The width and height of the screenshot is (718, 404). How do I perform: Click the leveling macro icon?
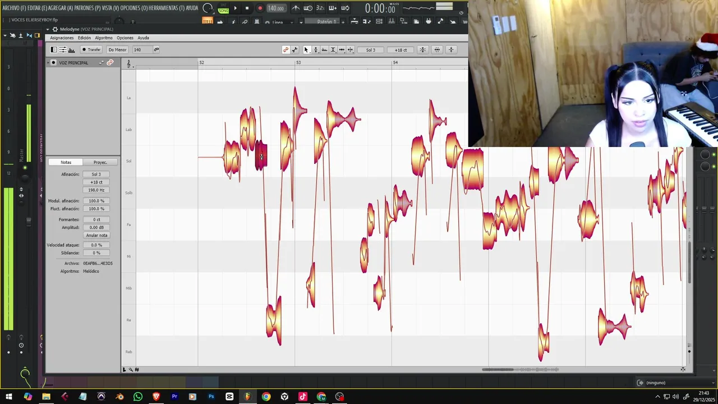451,50
